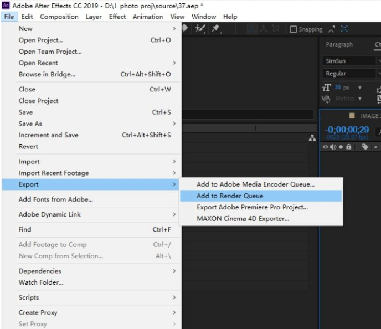Switch to the Paragraph panel tab
381x329 pixels.
[339, 44]
